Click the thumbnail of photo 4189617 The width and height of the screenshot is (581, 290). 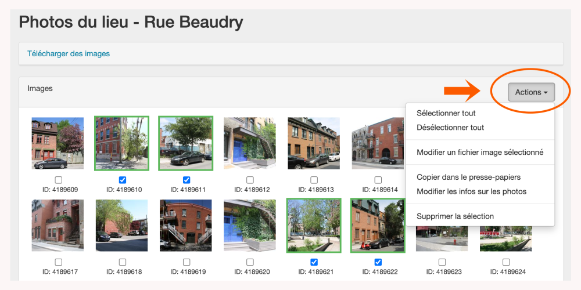[x=58, y=226]
